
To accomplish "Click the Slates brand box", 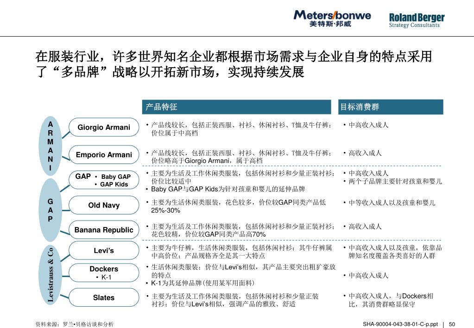I will tap(104, 298).
